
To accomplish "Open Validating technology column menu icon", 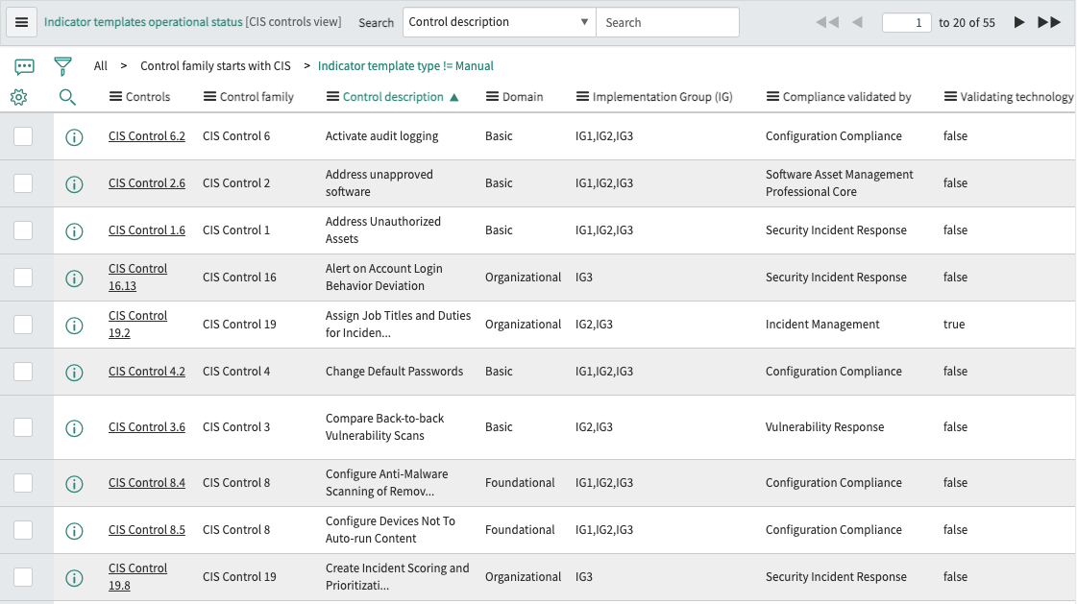I will [x=950, y=97].
